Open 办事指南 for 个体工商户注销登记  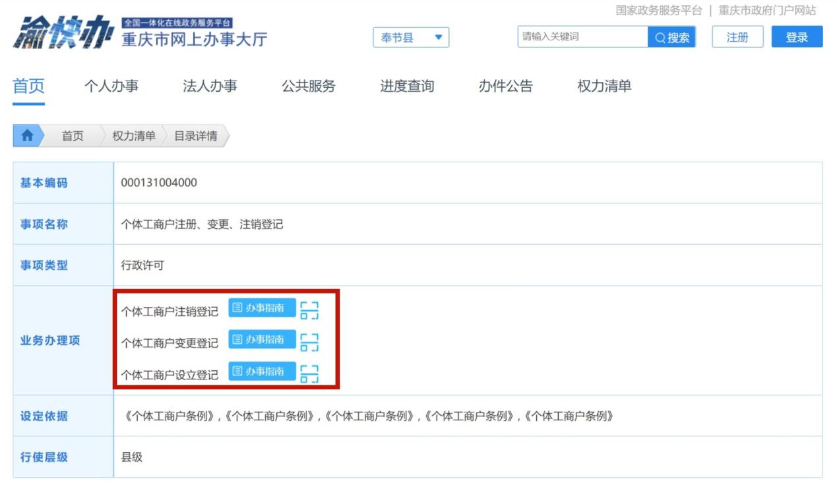coord(262,308)
